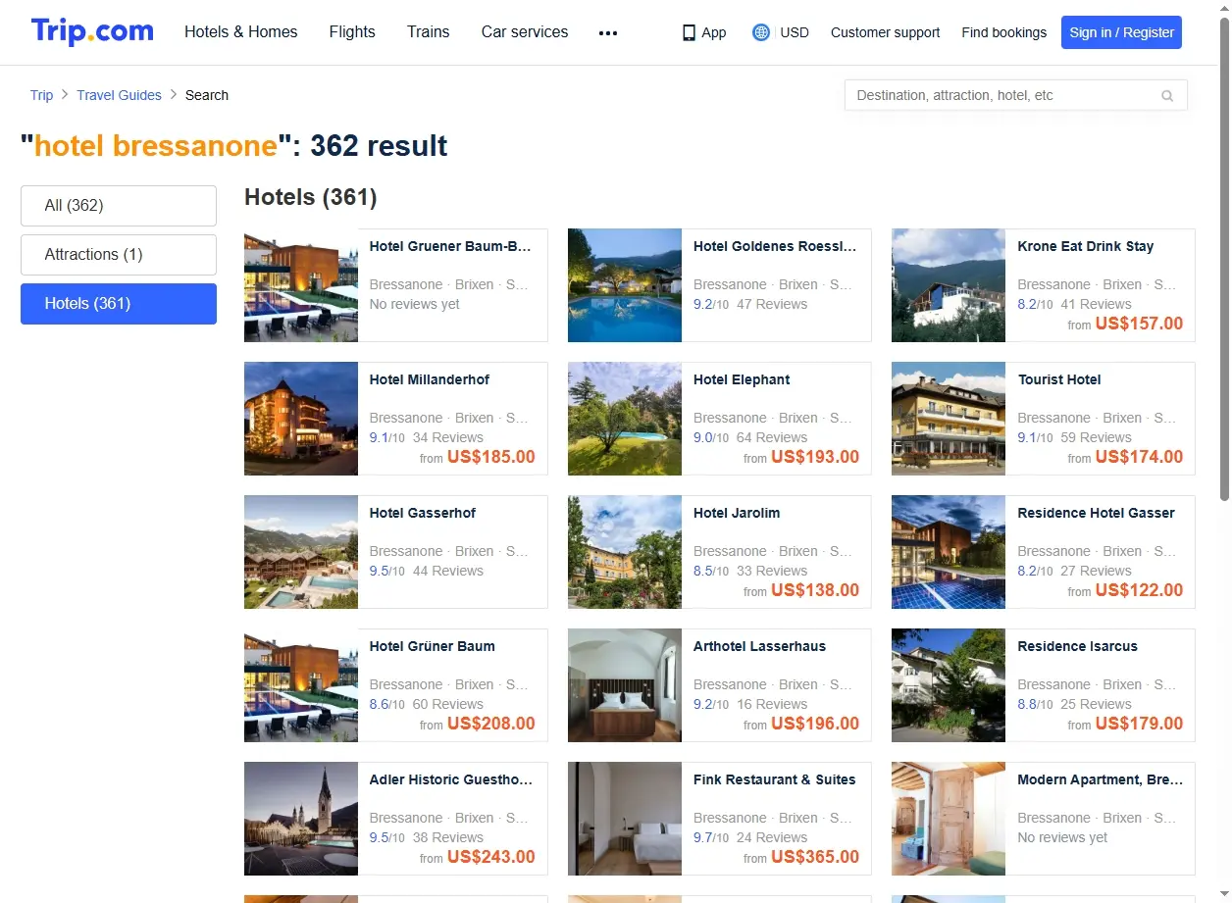Click Hotel Millanderhof title
The height and width of the screenshot is (903, 1232).
click(x=430, y=379)
